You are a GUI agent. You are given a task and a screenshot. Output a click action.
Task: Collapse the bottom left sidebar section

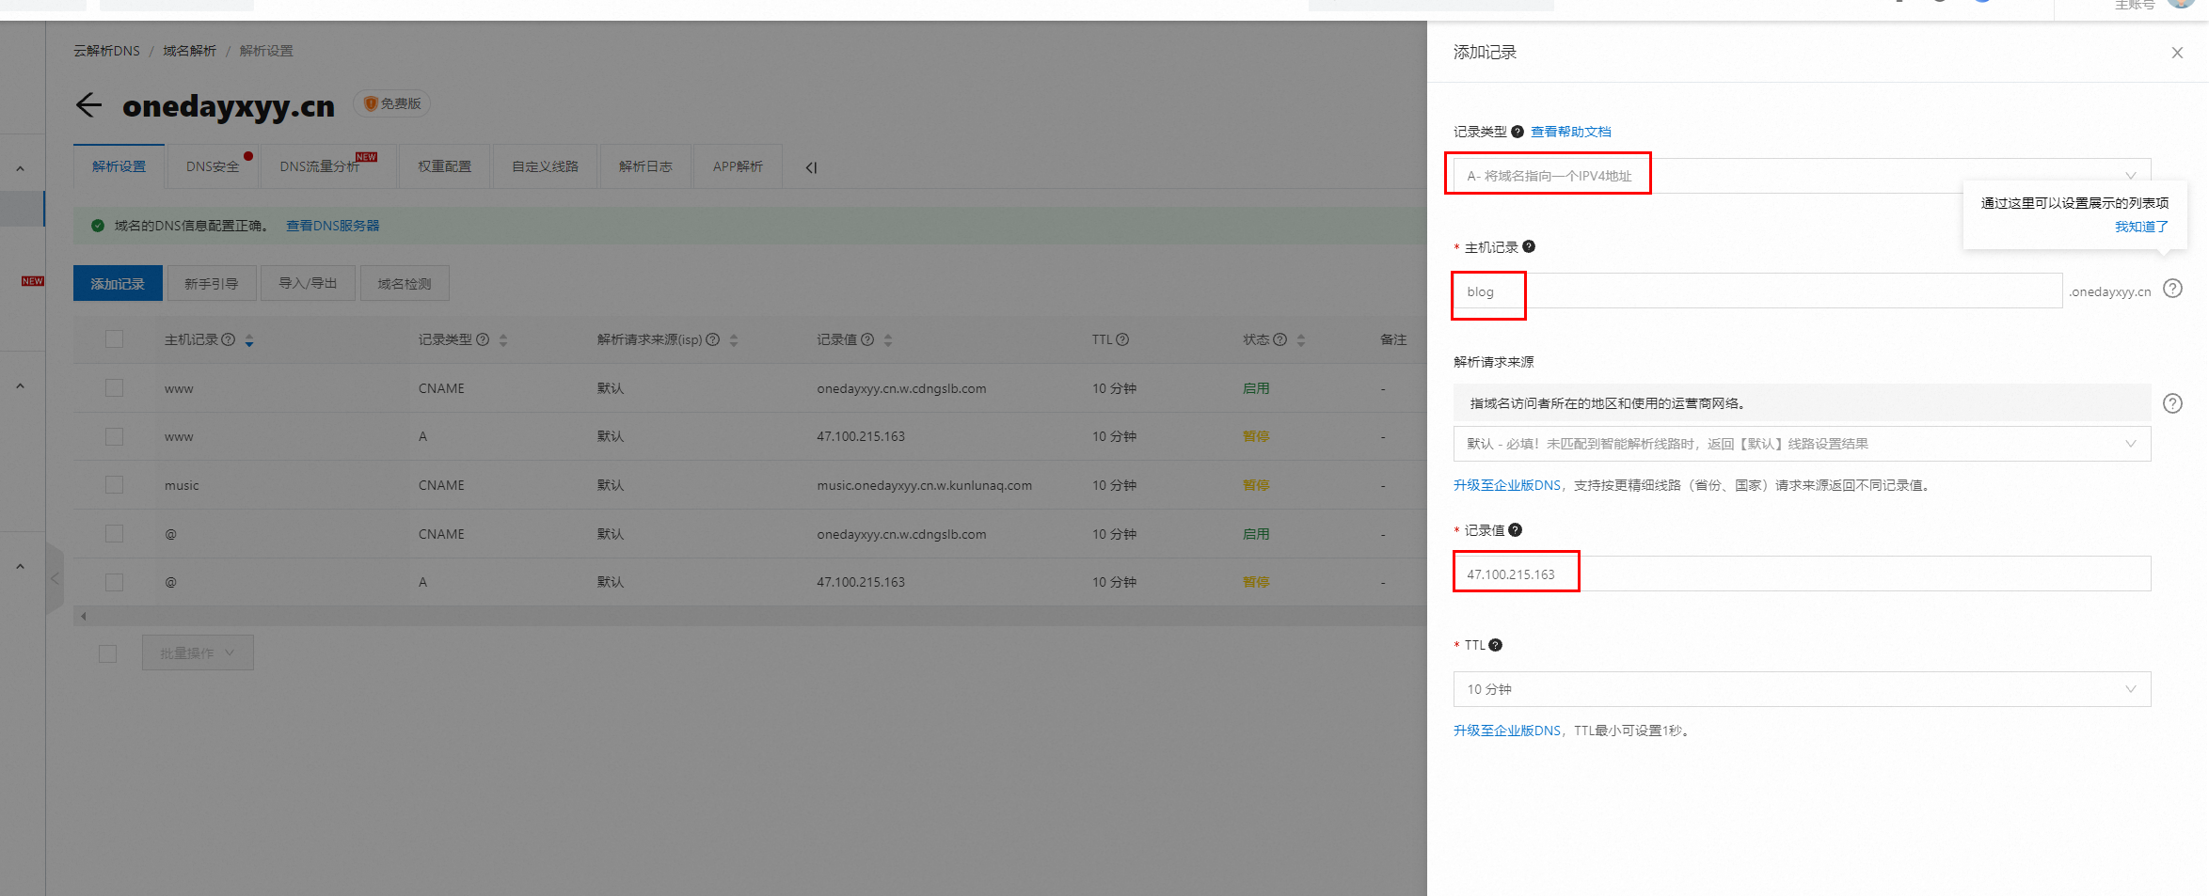pyautogui.click(x=20, y=567)
